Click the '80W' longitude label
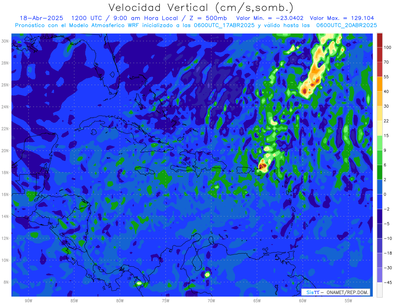The image size is (395, 305). click(120, 301)
